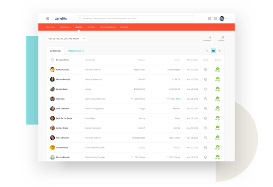Open the history icon in Jane Cranston's row
Image resolution: width=273 pixels, height=187 pixels.
206,109
